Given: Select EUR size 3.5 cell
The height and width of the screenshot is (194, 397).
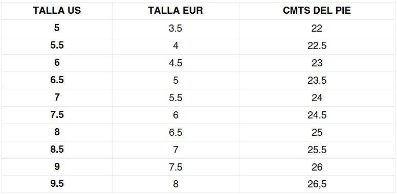Looking at the screenshot, I should [x=175, y=28].
